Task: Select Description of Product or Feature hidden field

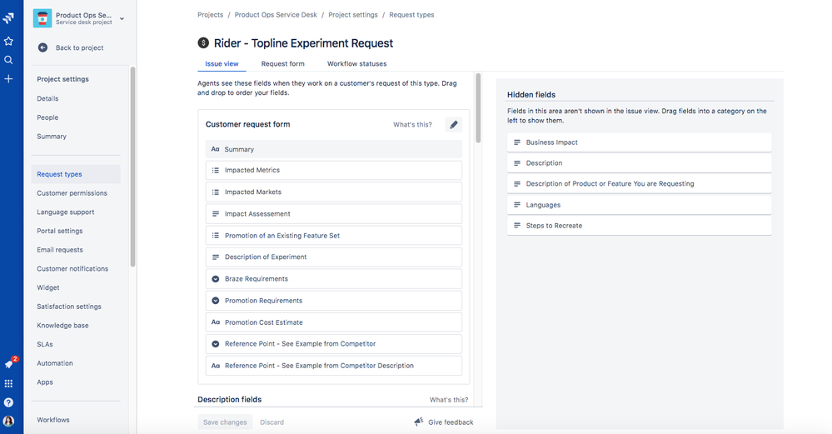Action: (640, 183)
